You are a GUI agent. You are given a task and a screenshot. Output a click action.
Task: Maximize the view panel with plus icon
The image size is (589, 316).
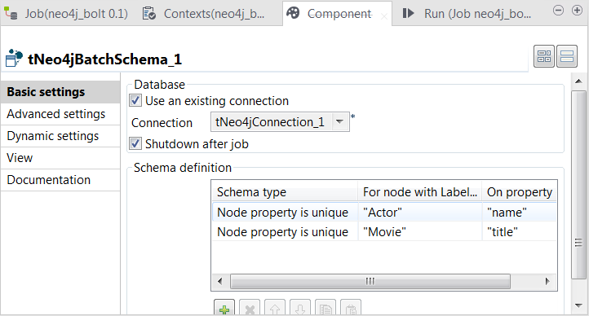[577, 10]
